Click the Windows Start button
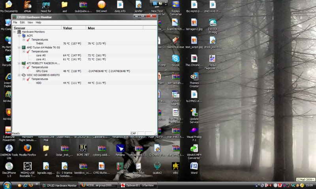This screenshot has width=316, height=189. 7,185
